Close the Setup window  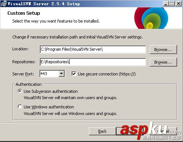pyautogui.click(x=179, y=4)
